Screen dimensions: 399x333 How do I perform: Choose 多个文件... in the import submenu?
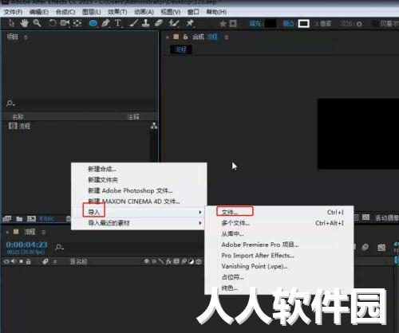pos(279,223)
